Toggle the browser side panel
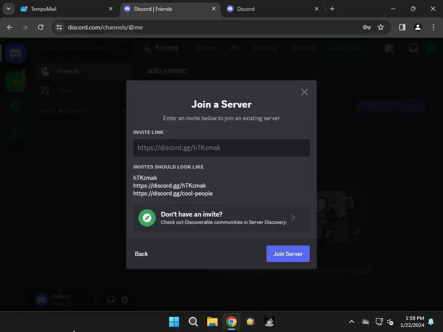 click(x=402, y=27)
